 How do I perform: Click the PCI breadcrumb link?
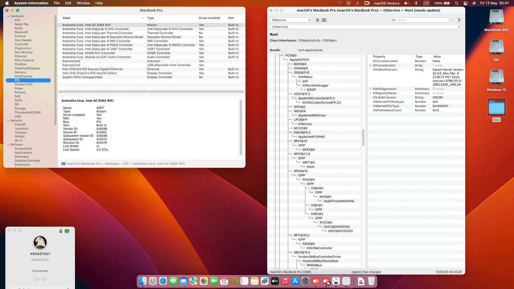[126, 163]
